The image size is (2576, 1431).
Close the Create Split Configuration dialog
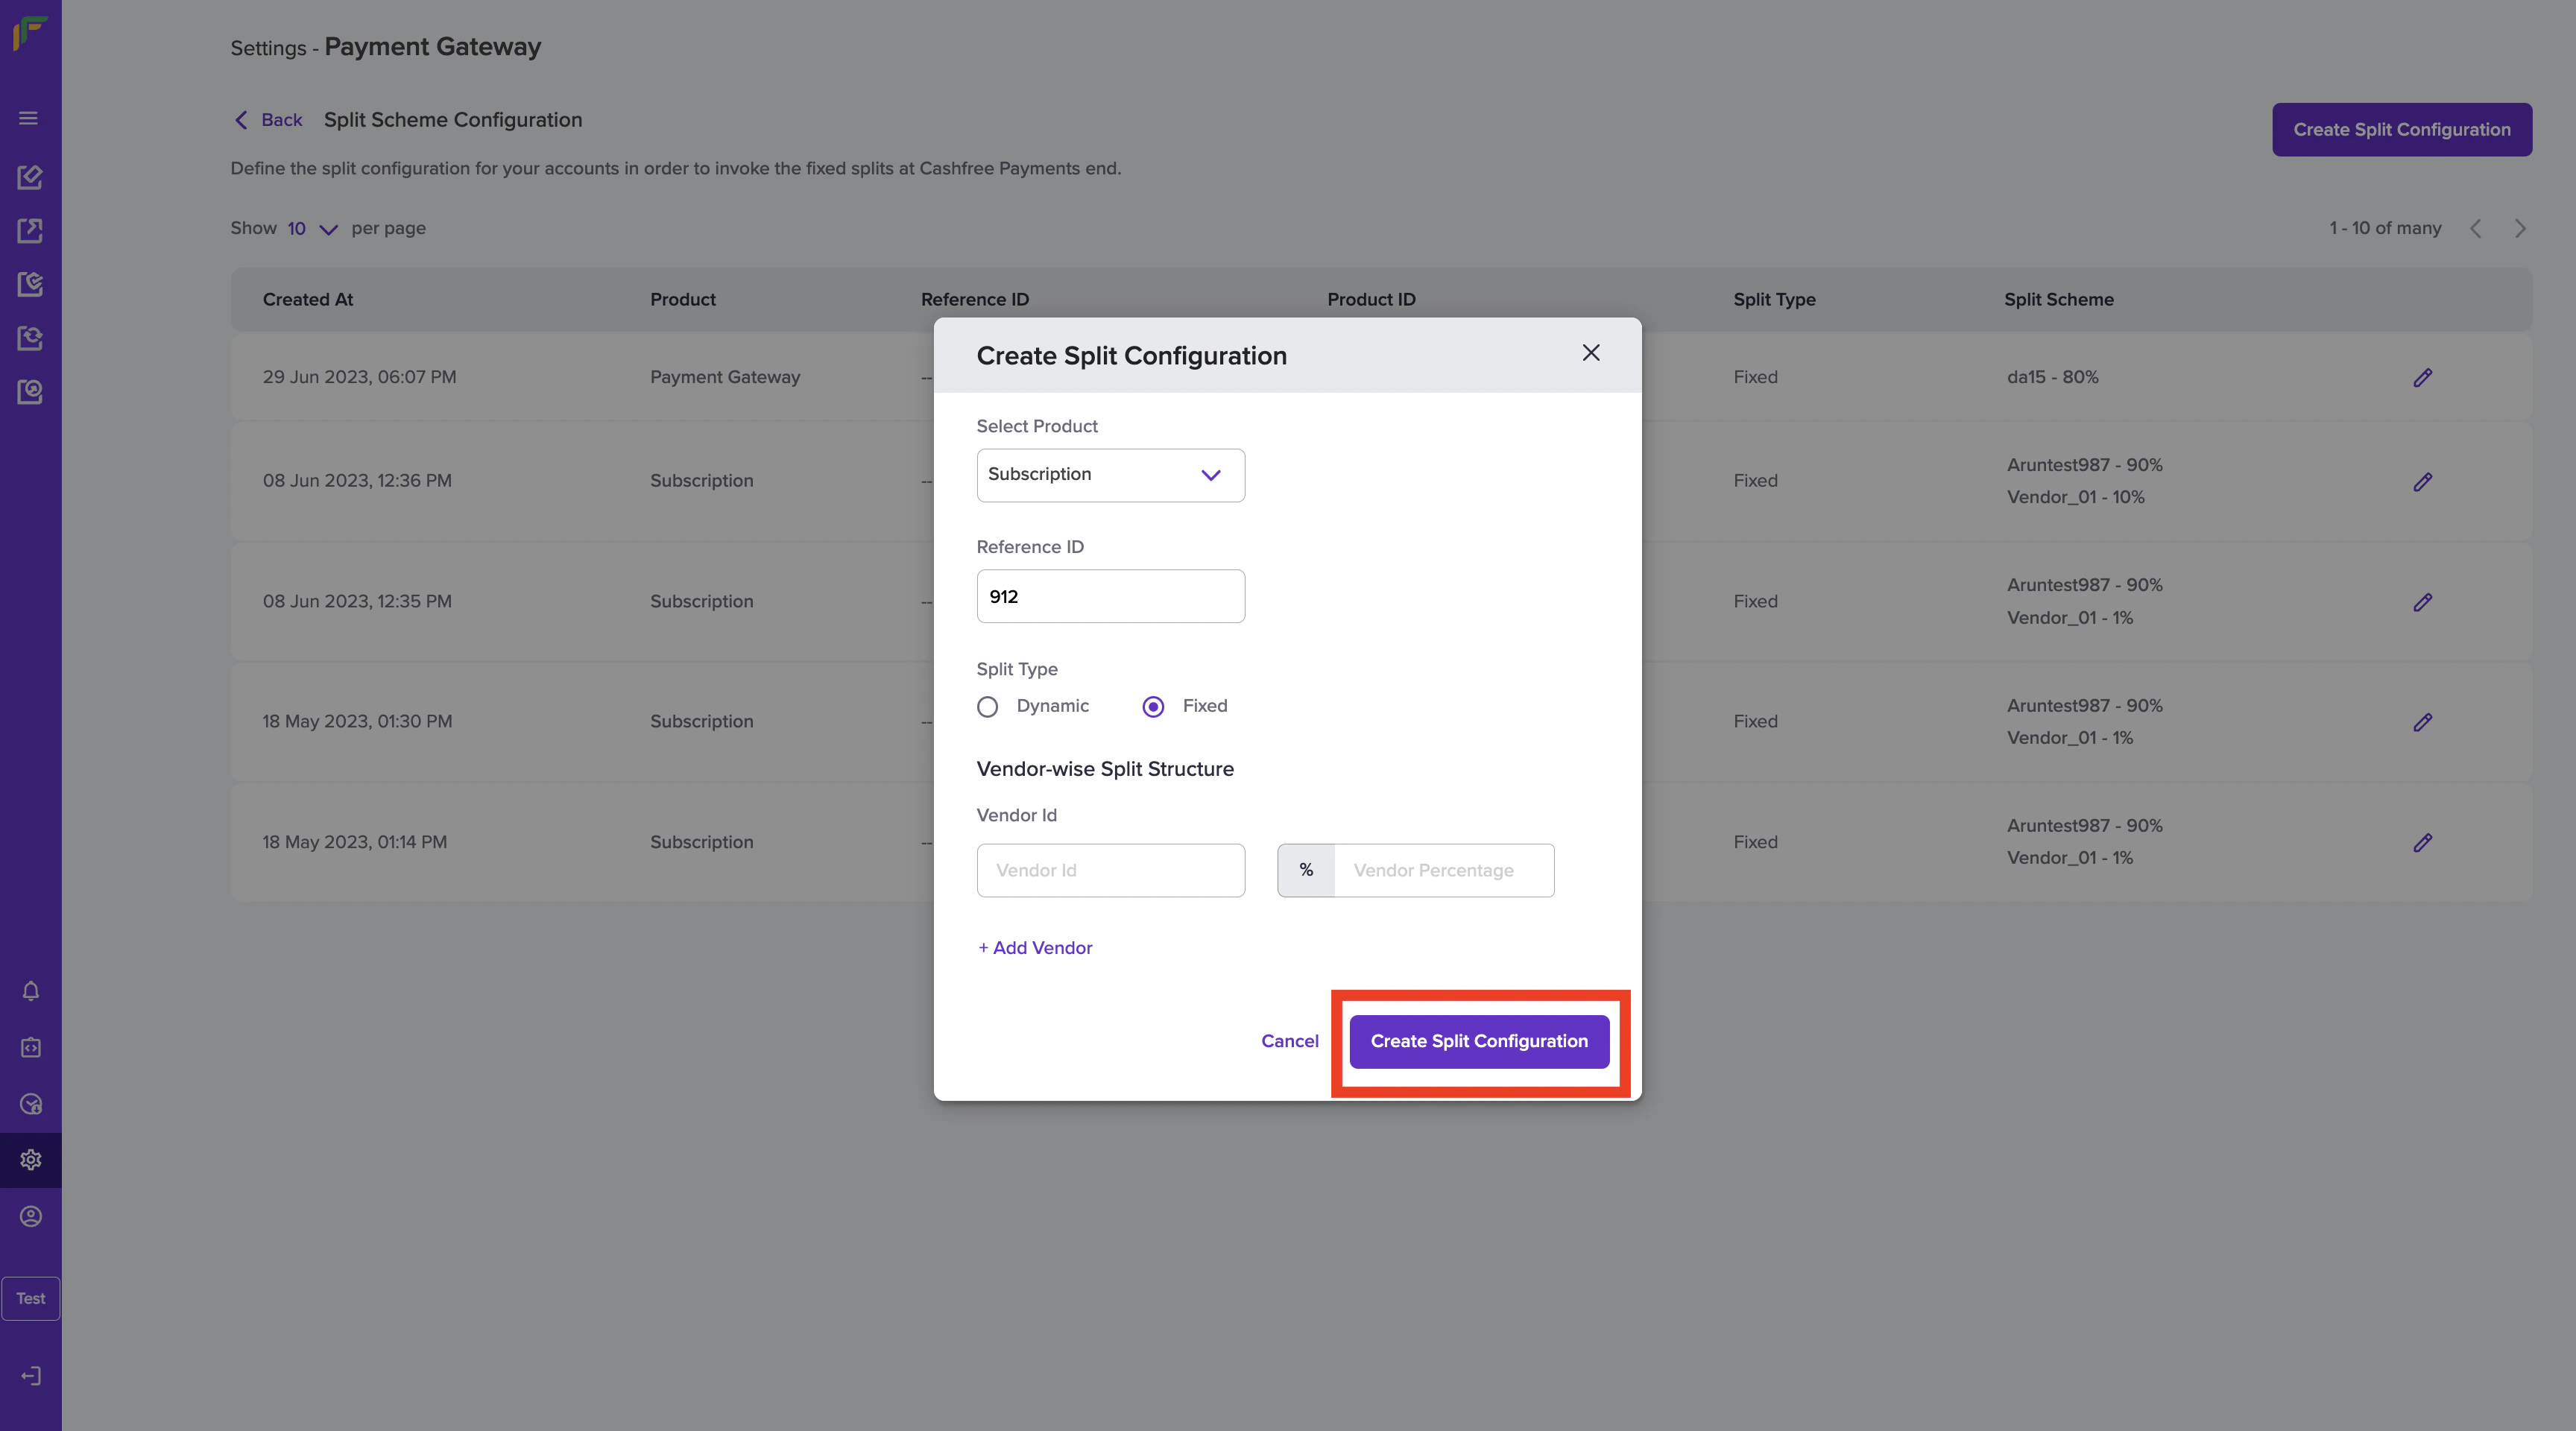coord(1590,353)
